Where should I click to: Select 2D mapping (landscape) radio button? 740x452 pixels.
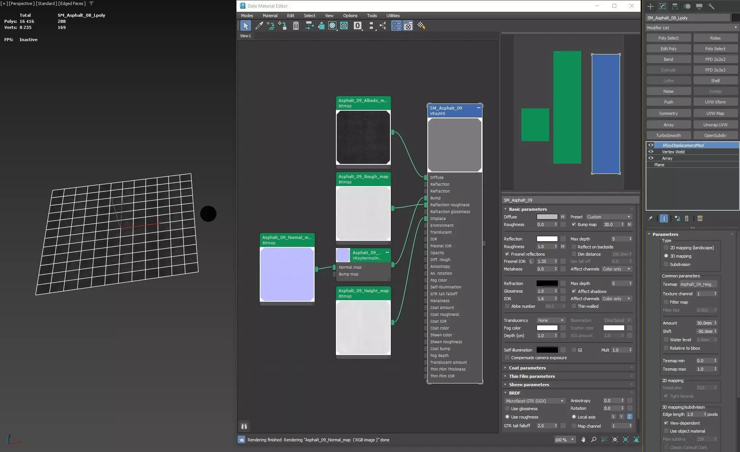pyautogui.click(x=666, y=248)
